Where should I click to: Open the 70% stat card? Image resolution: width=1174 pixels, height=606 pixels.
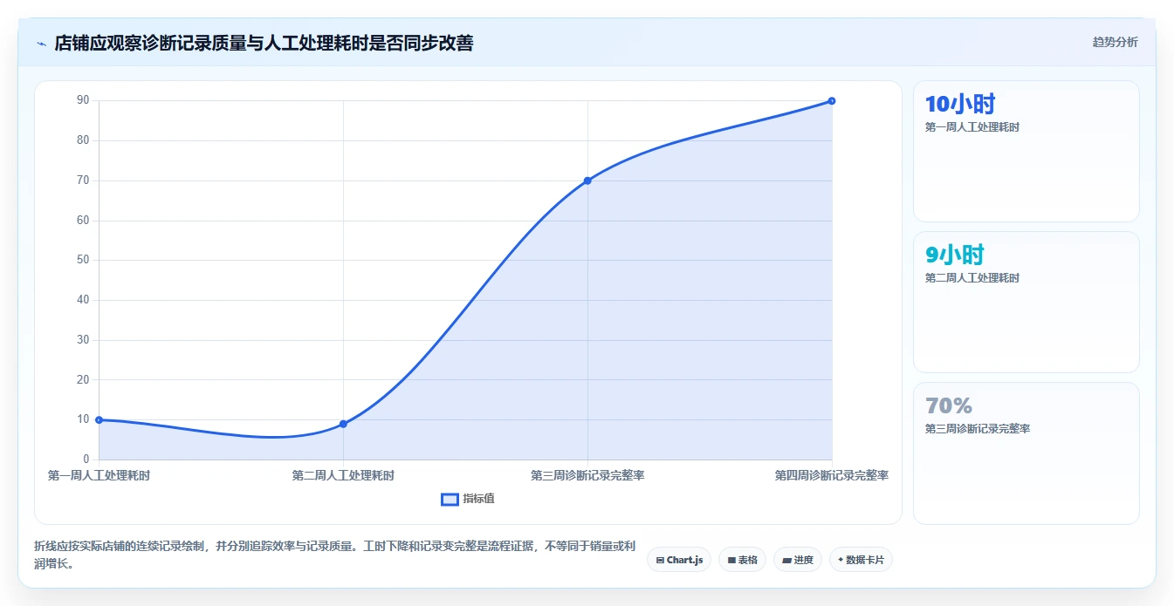1026,453
